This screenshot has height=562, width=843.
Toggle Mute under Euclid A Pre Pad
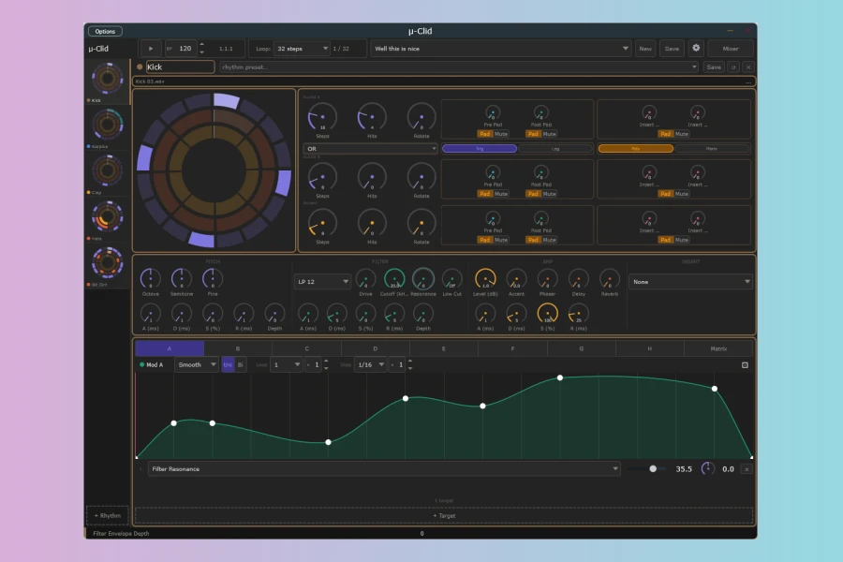[x=500, y=134]
